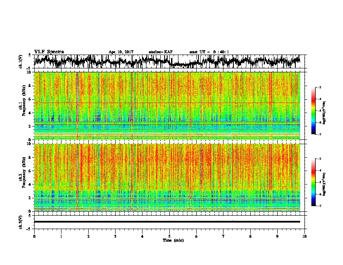Click the "-3" label atop ch.1 colorbar
Screen dimensions: 343x265
(319, 87)
